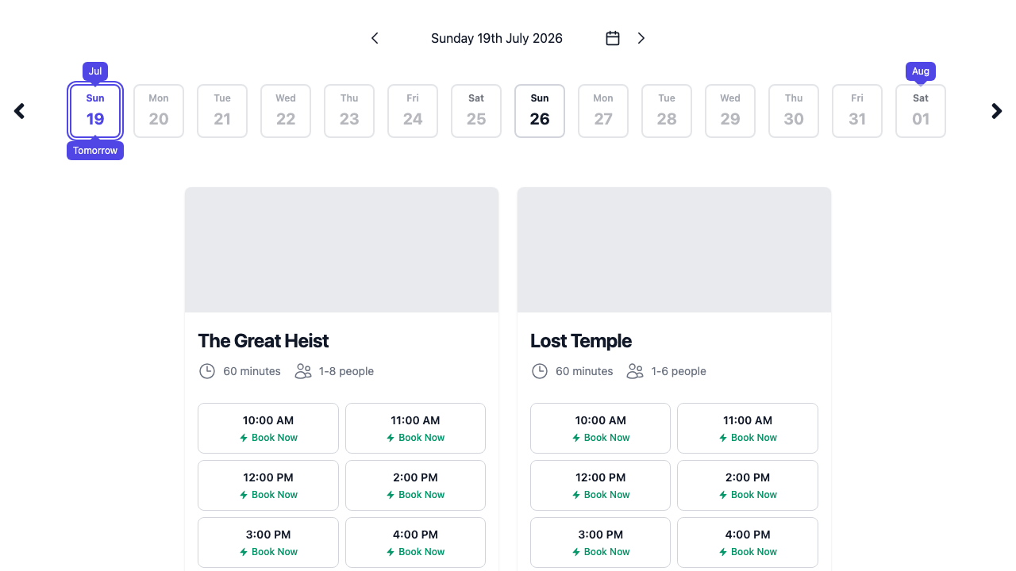Book Lost Temple at 4:00 PM

[x=748, y=542]
